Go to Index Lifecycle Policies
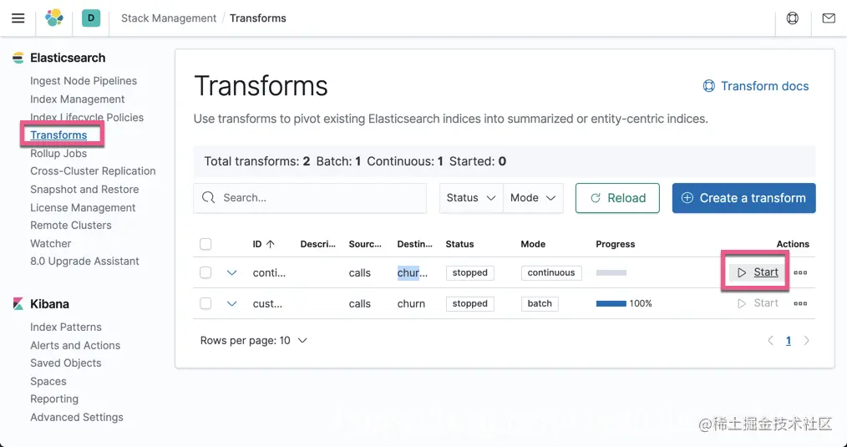The image size is (847, 447). (x=87, y=117)
